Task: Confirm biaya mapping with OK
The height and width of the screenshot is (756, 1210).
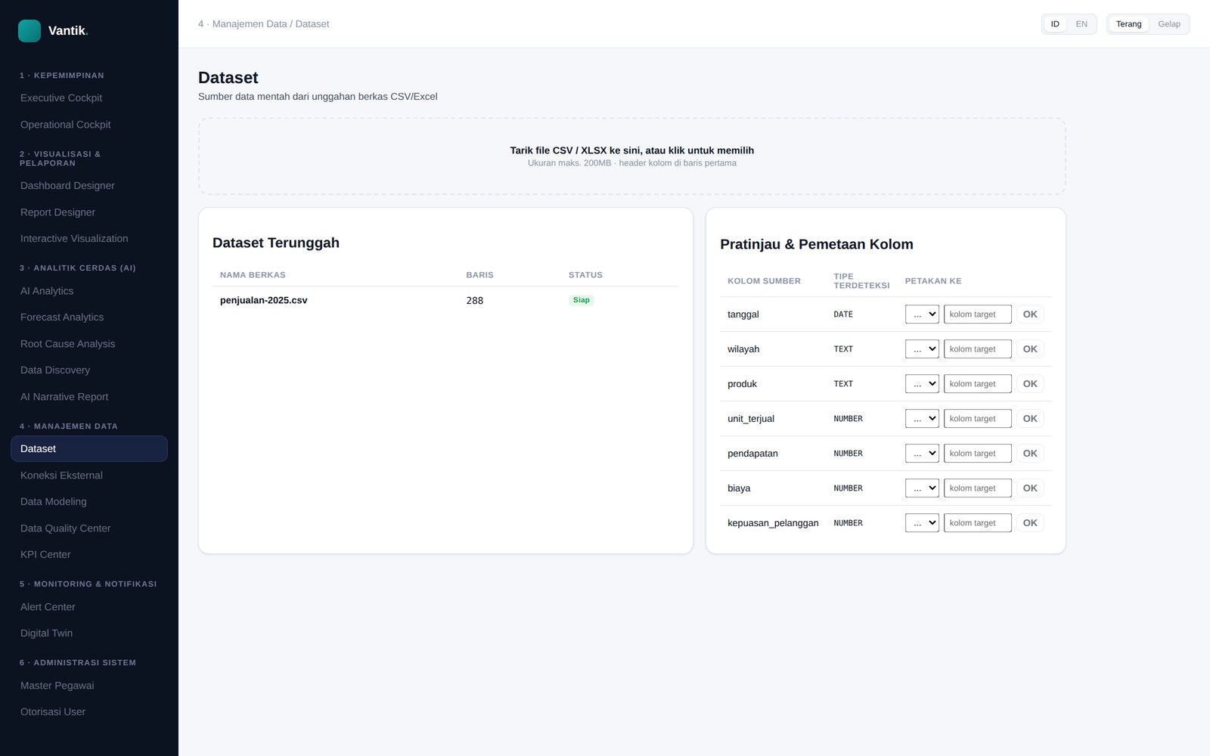Action: (1030, 488)
